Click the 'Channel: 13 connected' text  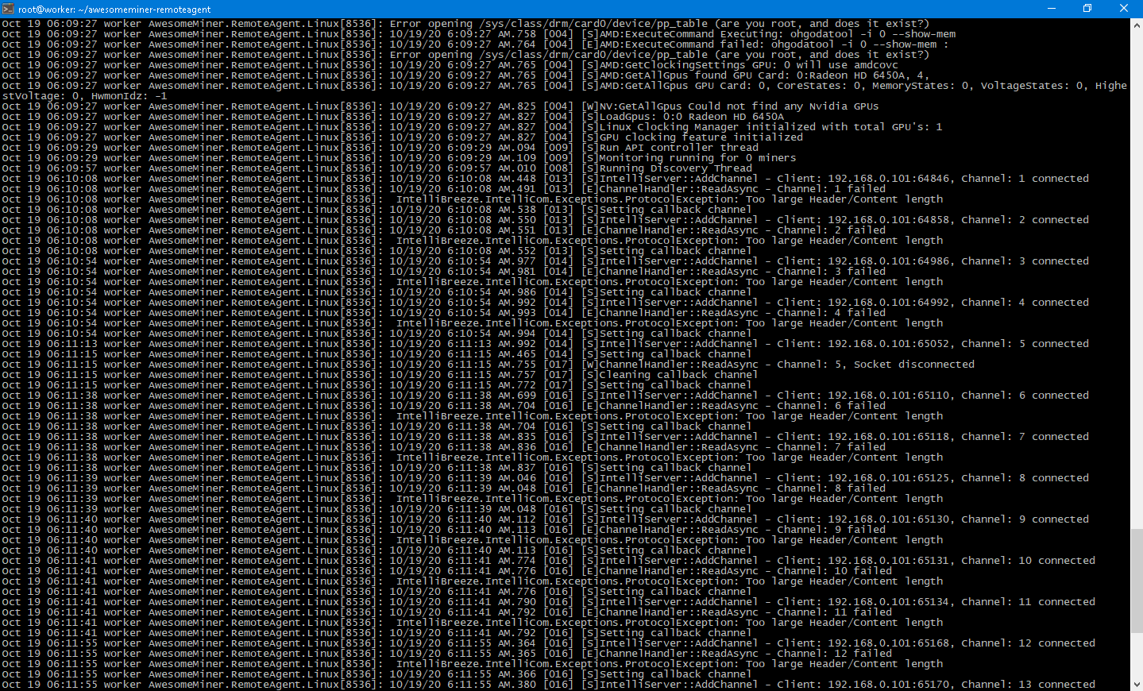1029,685
